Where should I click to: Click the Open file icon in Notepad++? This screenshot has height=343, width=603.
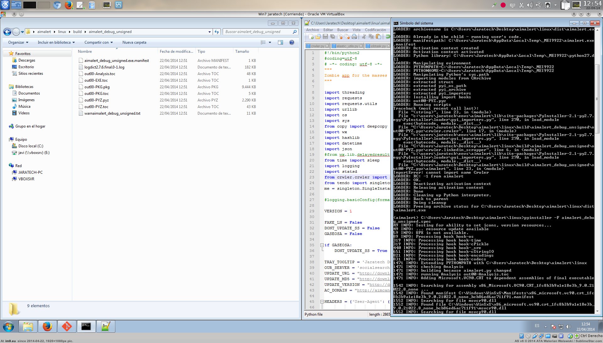[x=318, y=37]
